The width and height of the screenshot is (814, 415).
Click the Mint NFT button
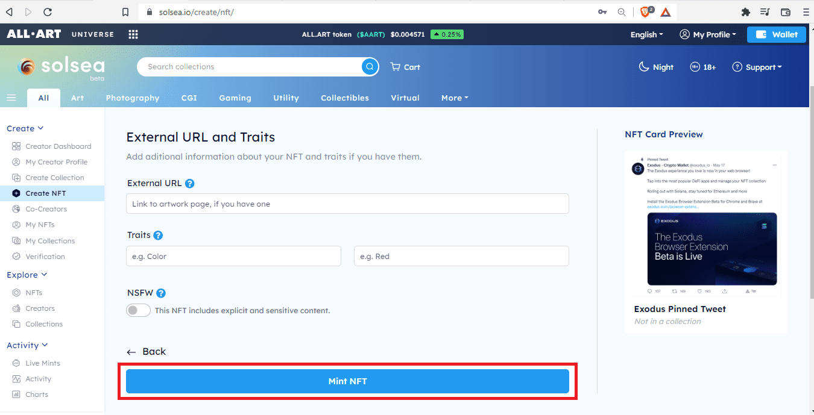[x=347, y=381]
